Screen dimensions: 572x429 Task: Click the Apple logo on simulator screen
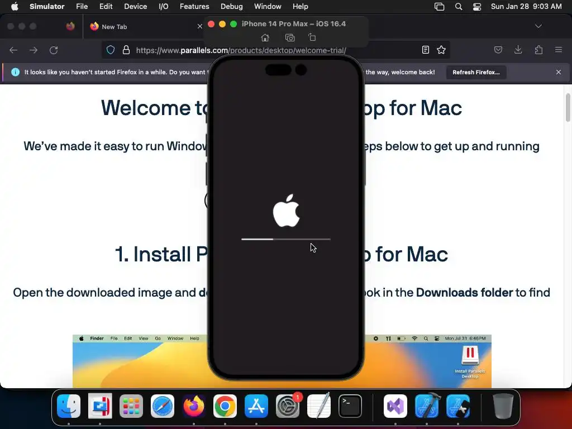click(x=287, y=211)
